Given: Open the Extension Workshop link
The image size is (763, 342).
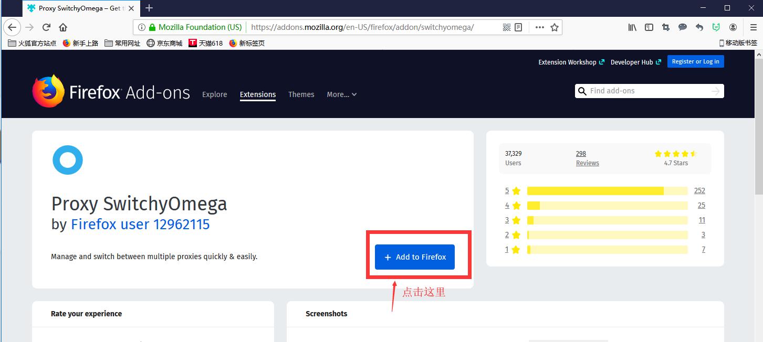Looking at the screenshot, I should tap(571, 62).
